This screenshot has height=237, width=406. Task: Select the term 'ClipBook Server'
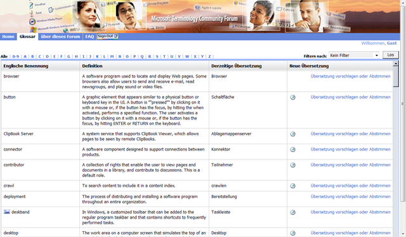(18, 134)
